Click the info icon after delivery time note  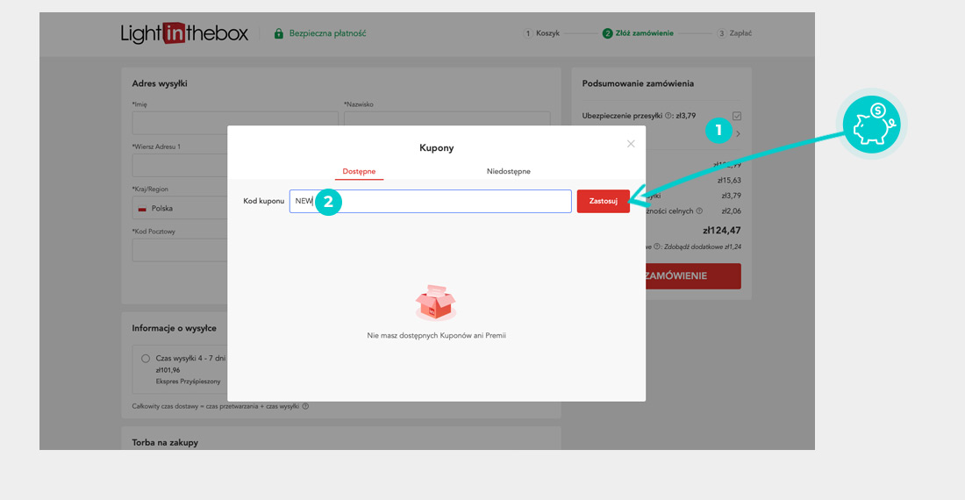pyautogui.click(x=305, y=406)
